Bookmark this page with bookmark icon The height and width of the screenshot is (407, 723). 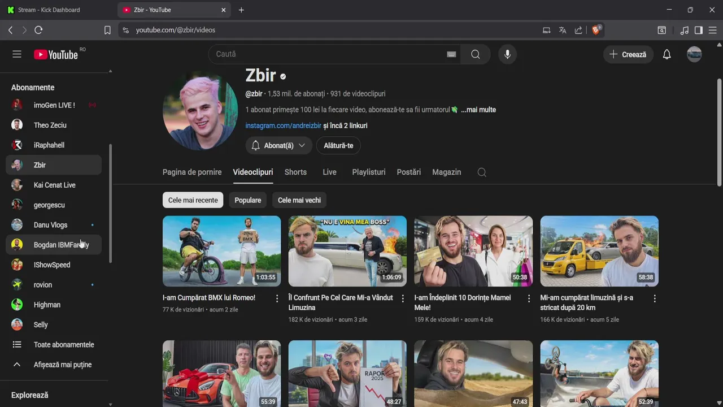[107, 30]
